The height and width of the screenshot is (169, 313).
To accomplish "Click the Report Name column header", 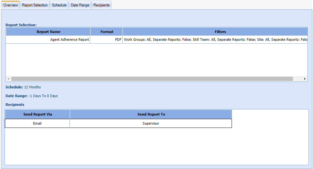I will click(x=48, y=32).
